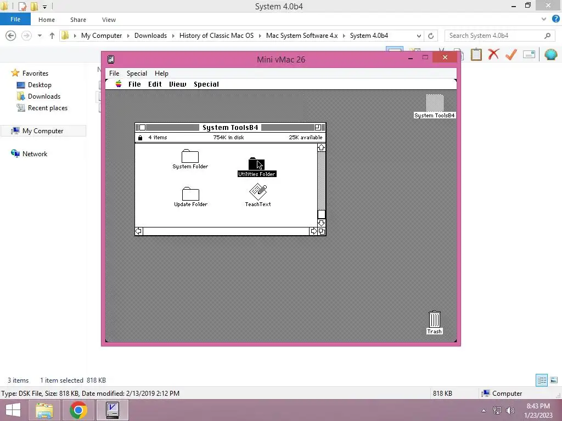Click the rename card toolbar icon
Viewport: 562px width, 421px height.
pyautogui.click(x=529, y=54)
